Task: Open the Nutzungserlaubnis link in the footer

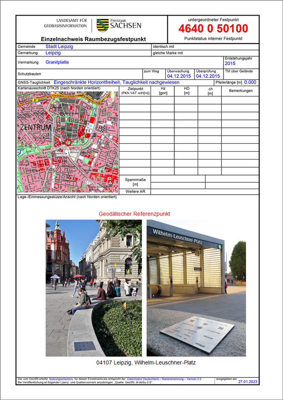Action: (x=61, y=379)
